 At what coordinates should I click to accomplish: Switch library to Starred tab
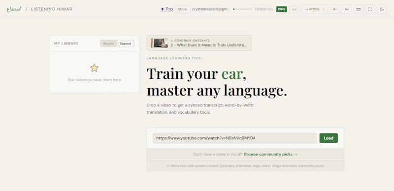click(x=126, y=43)
